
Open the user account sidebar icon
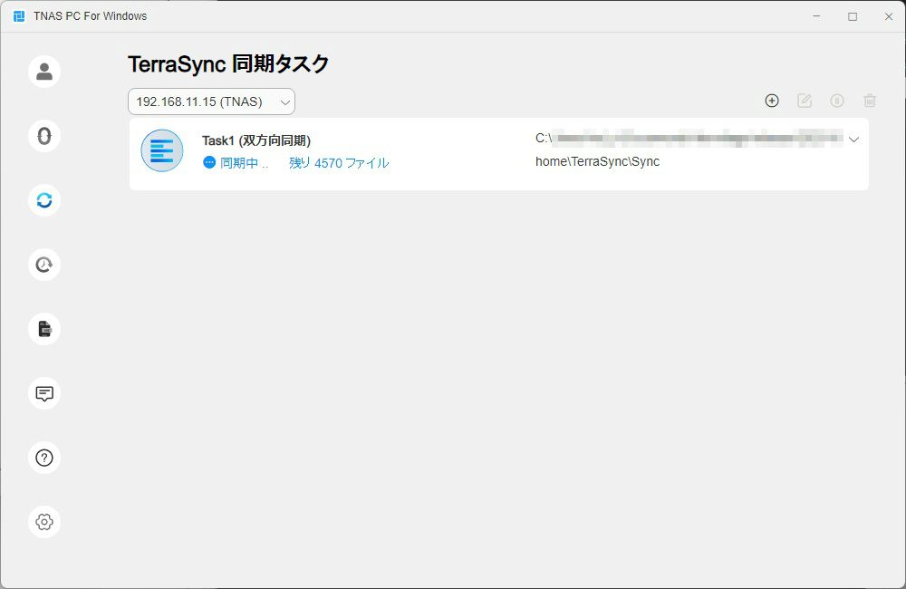44,72
